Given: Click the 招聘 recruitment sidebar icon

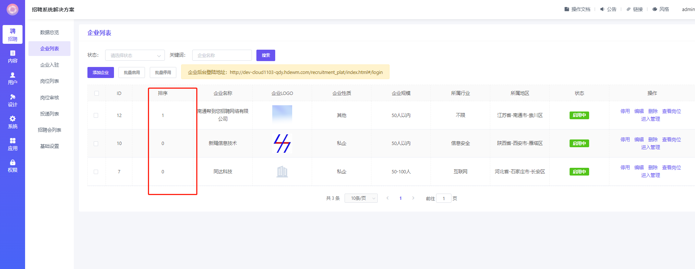Looking at the screenshot, I should (x=13, y=32).
